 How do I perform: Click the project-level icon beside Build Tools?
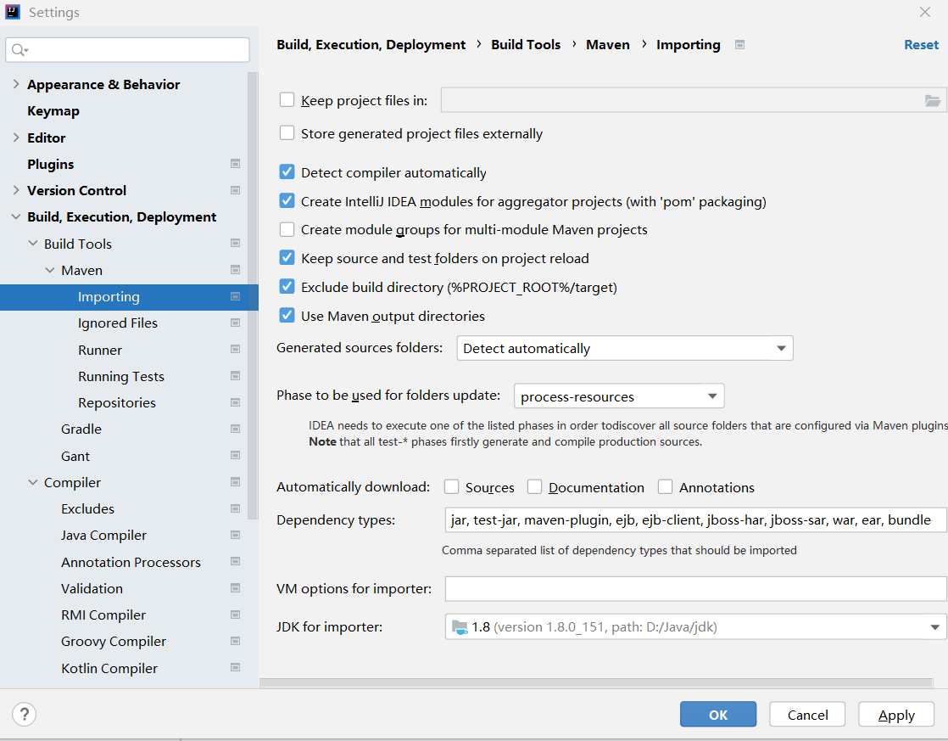(235, 244)
